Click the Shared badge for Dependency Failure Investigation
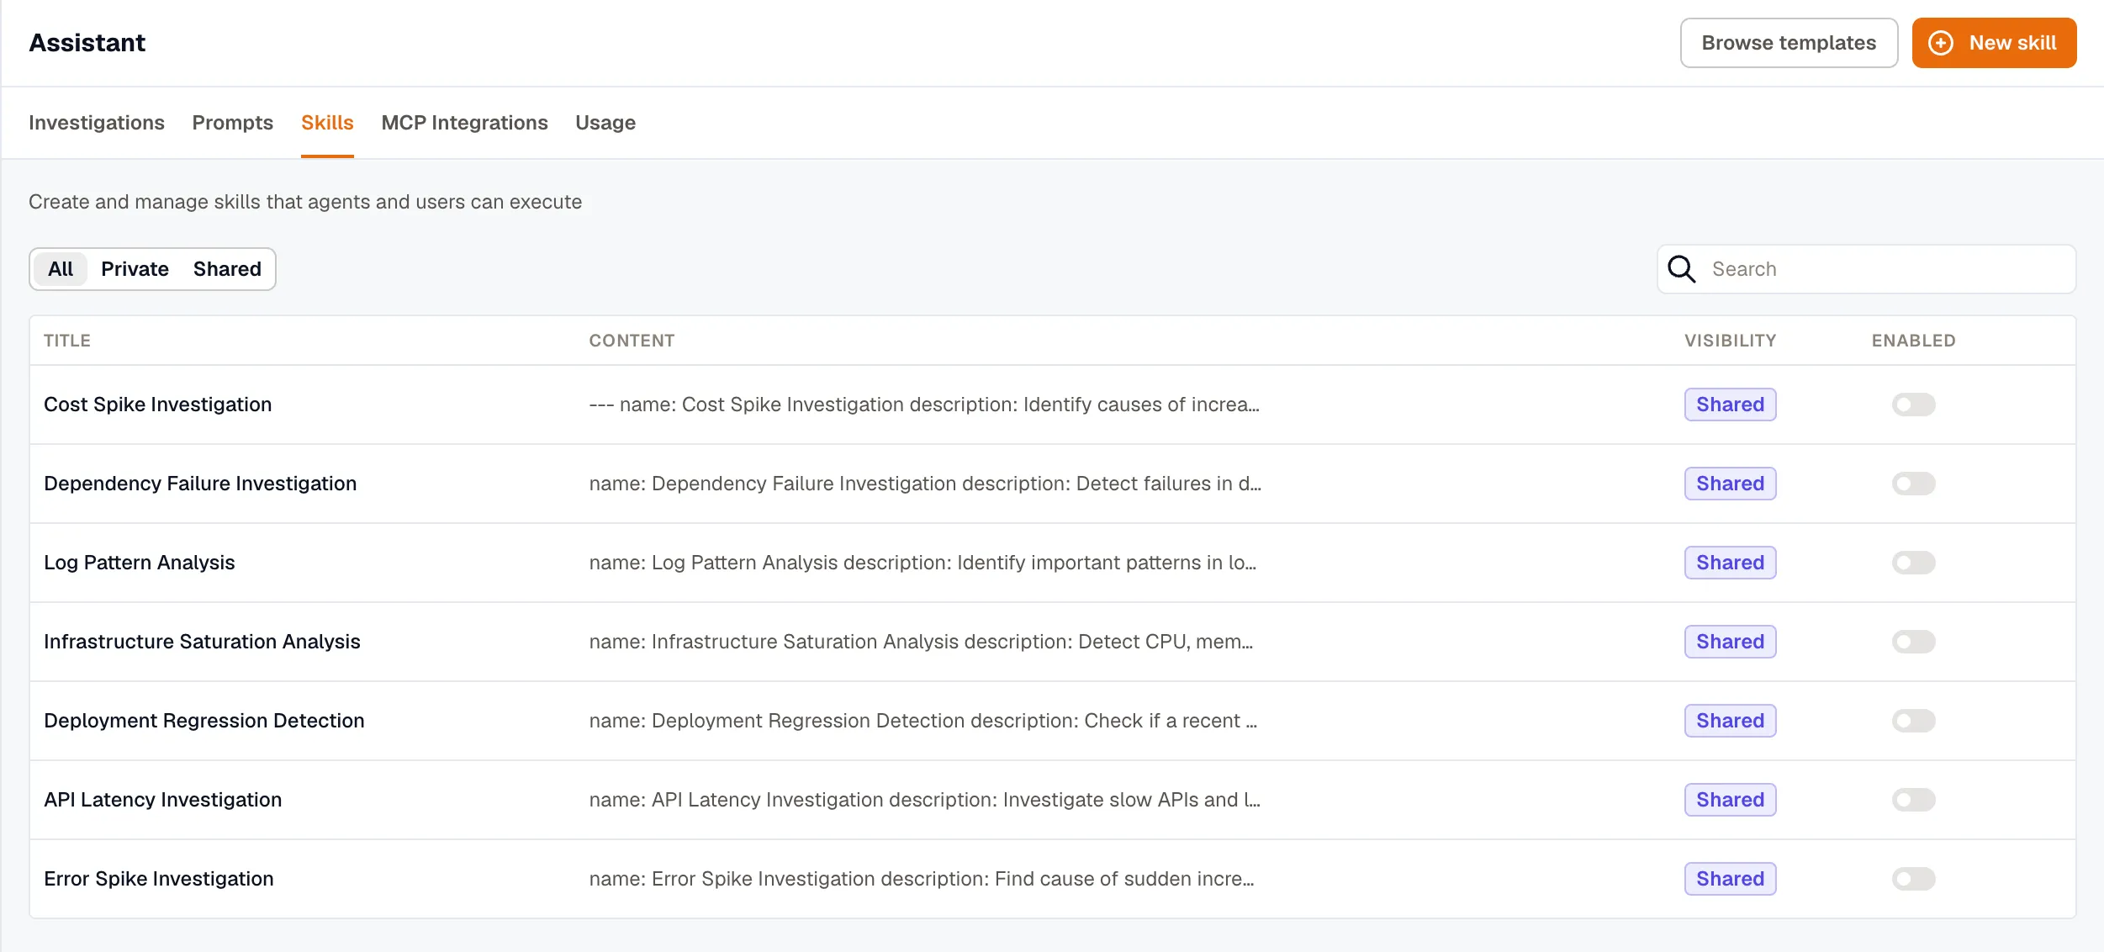 coord(1730,484)
